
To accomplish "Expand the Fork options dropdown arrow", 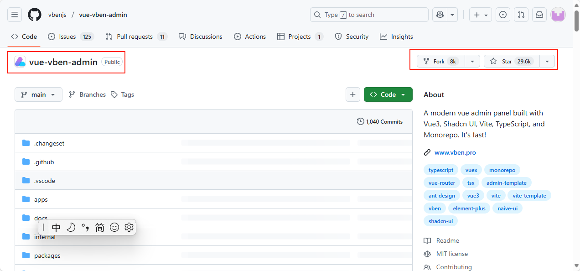I will click(x=472, y=61).
